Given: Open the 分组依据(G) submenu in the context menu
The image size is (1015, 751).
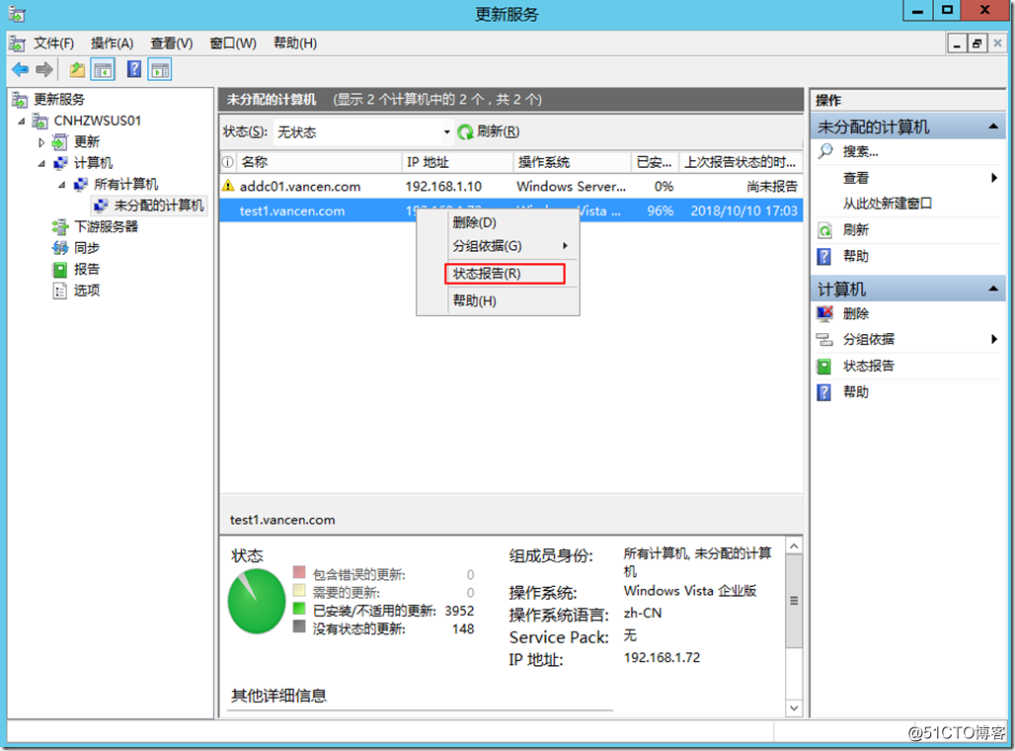Looking at the screenshot, I should click(498, 246).
